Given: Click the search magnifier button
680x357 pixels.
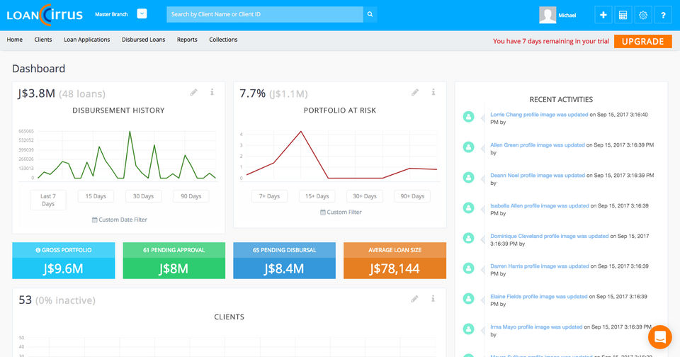Looking at the screenshot, I should (x=370, y=14).
